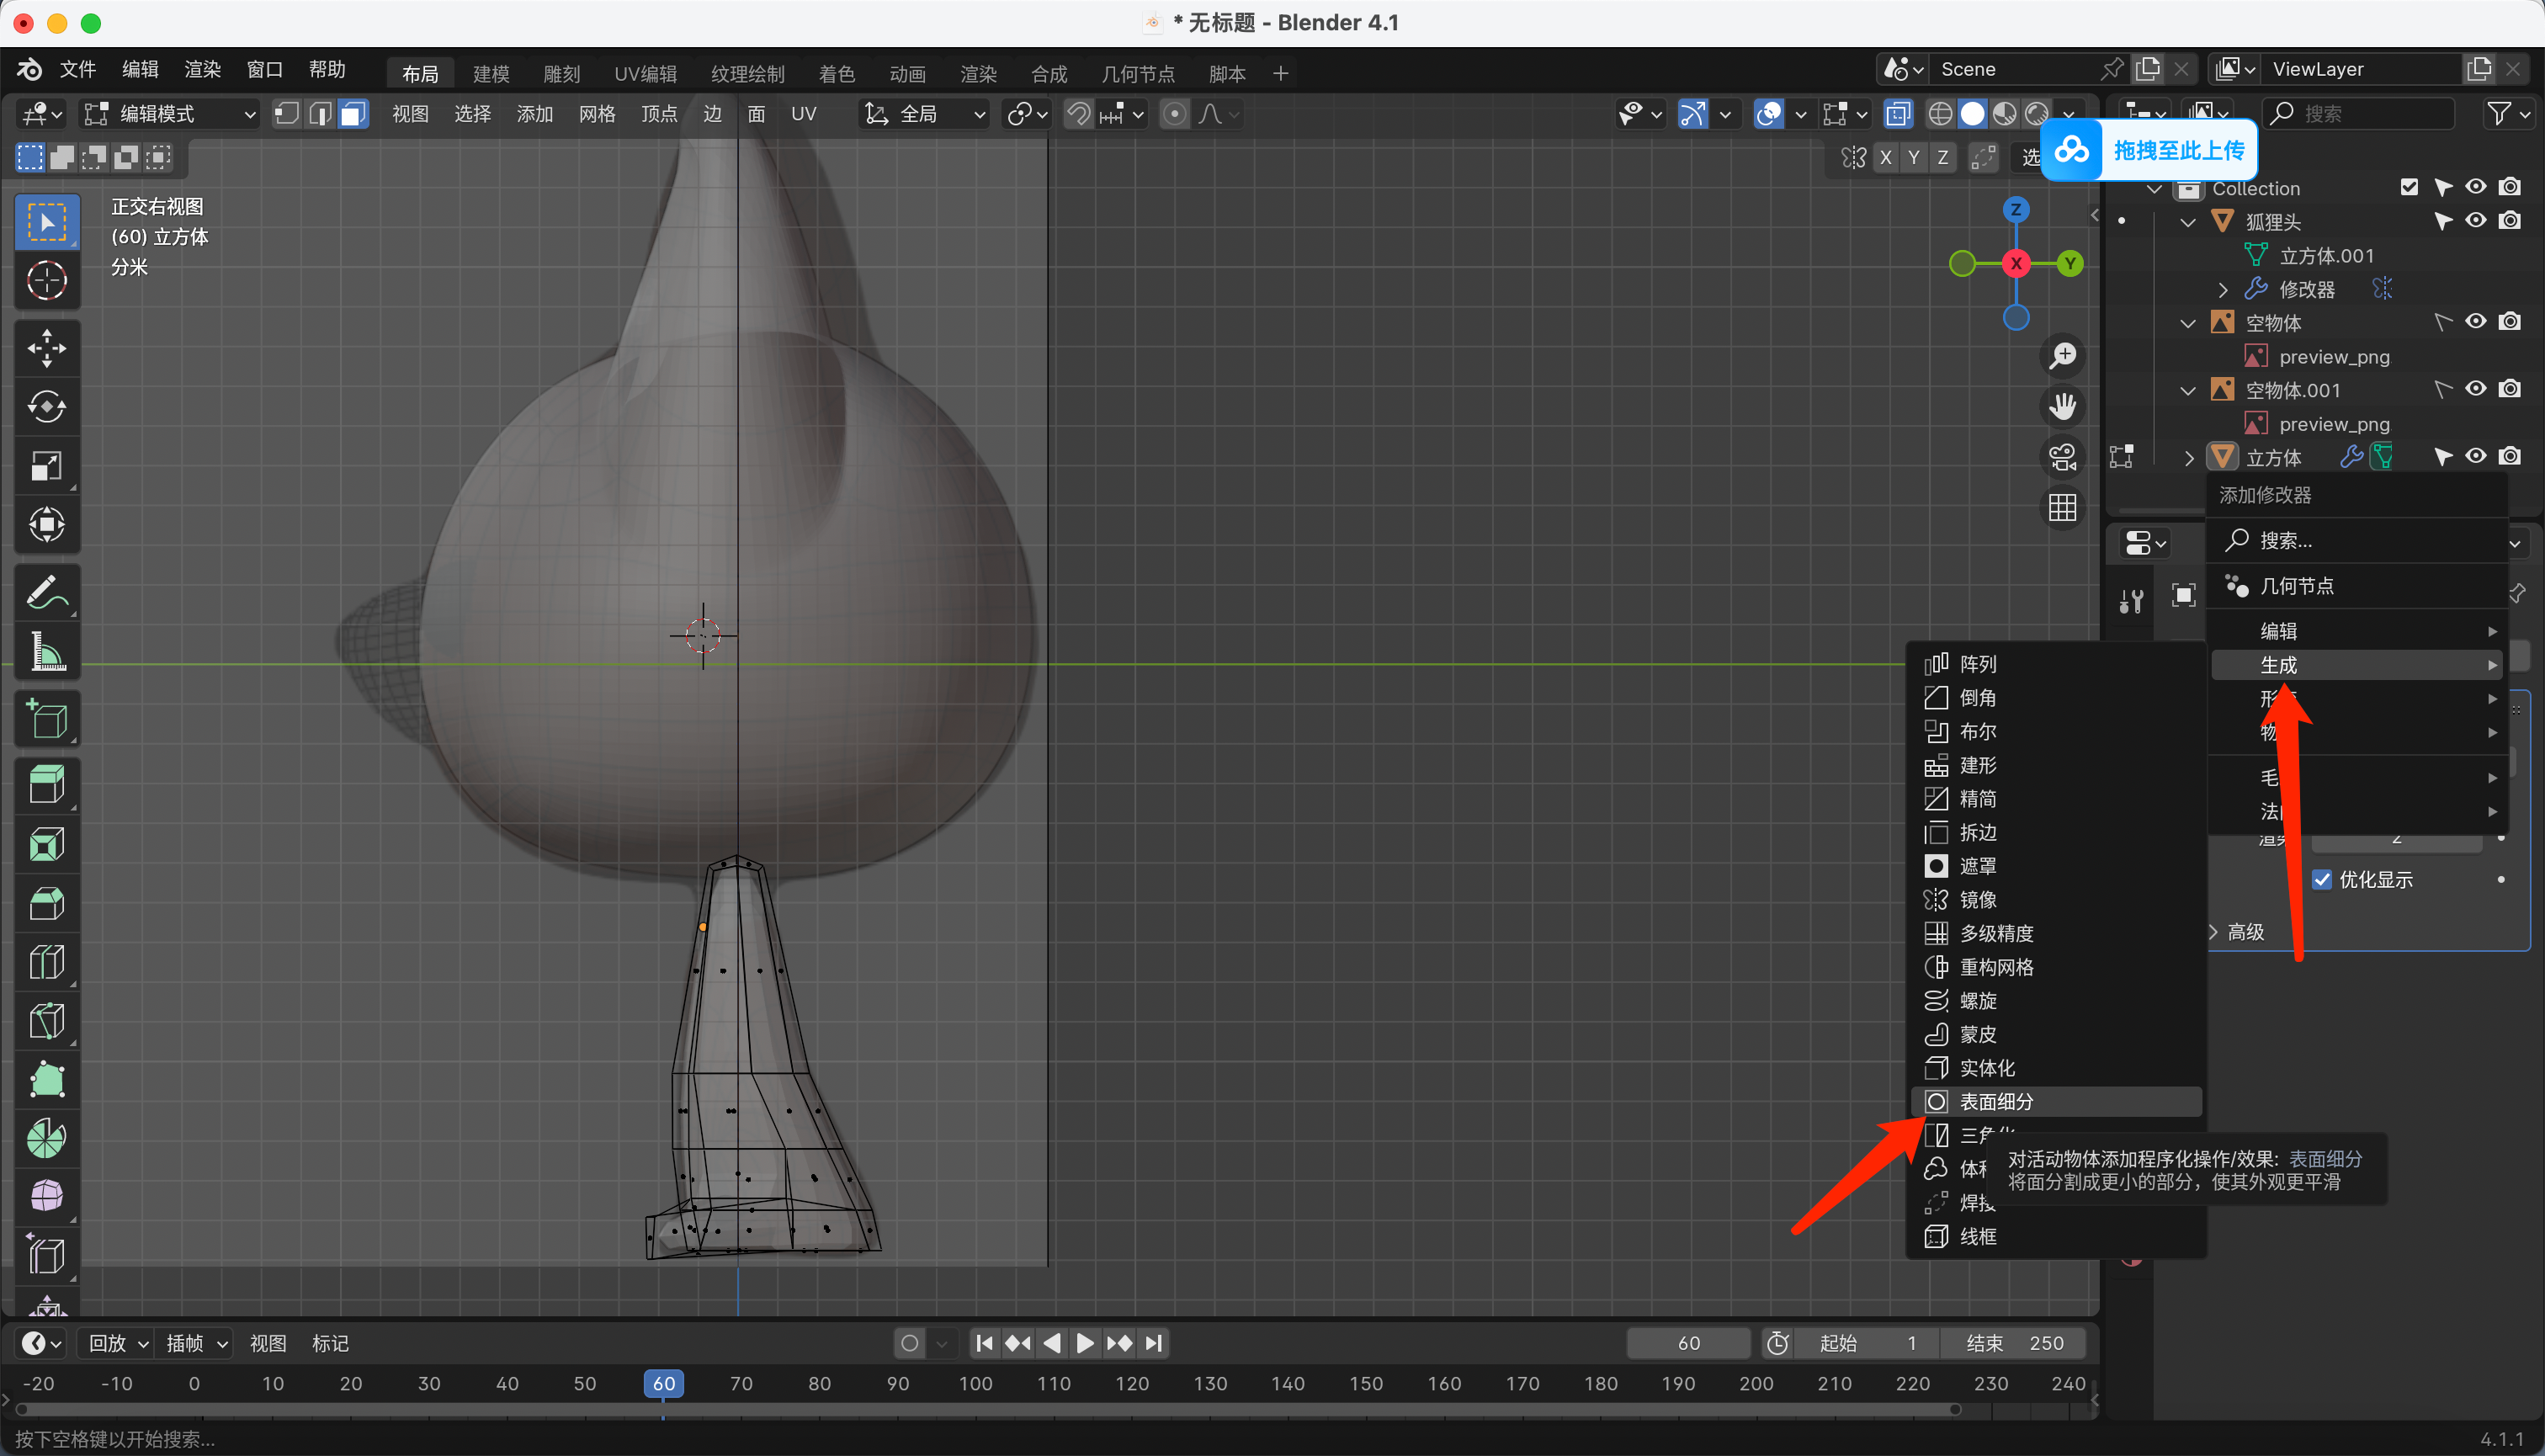Choose the Extrude Region tool

(x=46, y=785)
